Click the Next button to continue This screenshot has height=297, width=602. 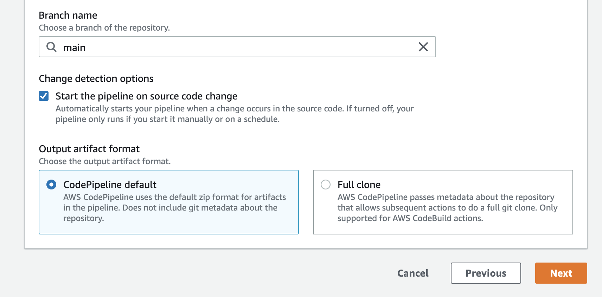pos(561,273)
